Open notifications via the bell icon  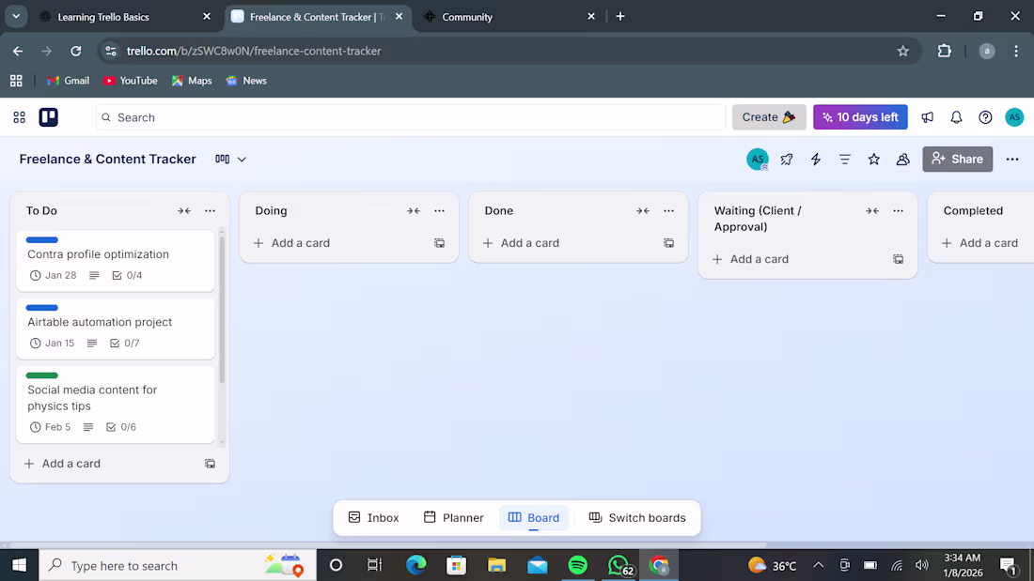(x=956, y=117)
